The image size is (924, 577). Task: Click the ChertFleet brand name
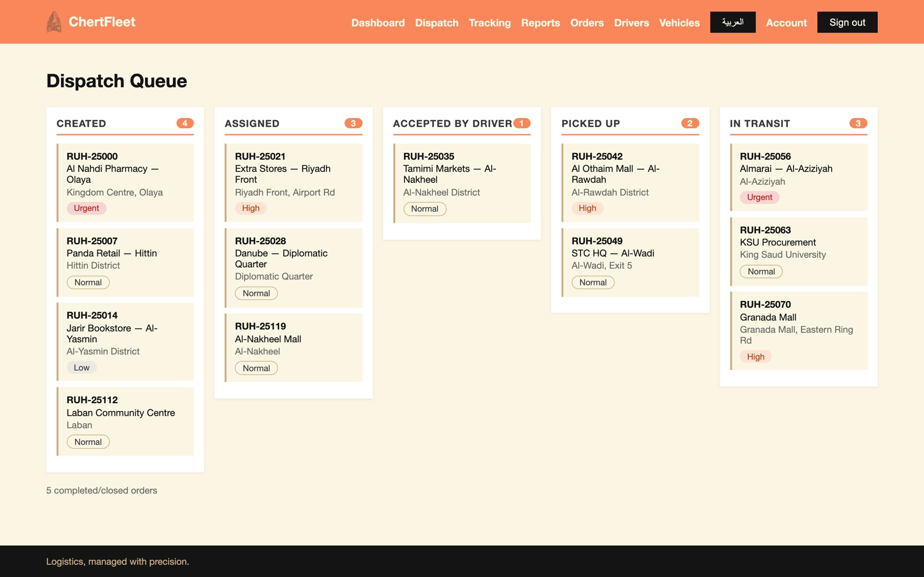[102, 22]
